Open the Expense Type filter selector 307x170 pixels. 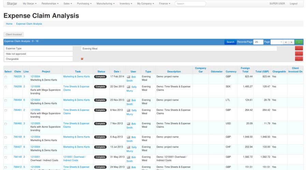pyautogui.click(x=39, y=48)
